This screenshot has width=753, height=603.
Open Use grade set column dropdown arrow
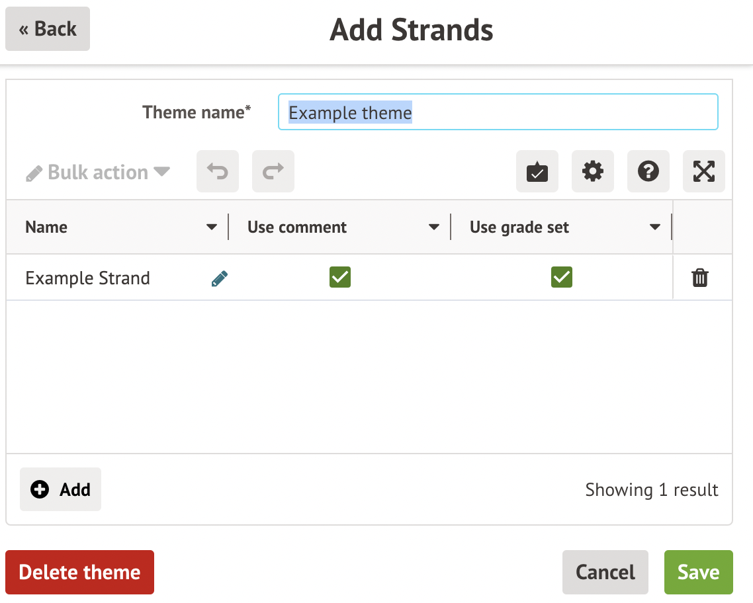(655, 227)
